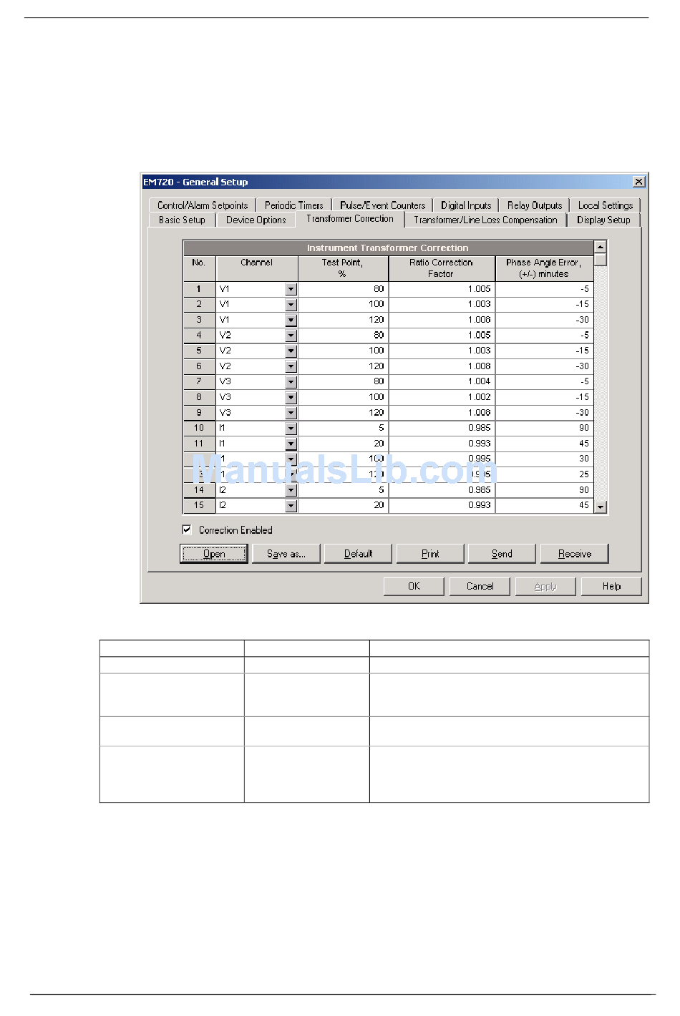Select row number 5 header
The height and width of the screenshot is (1016, 680).
point(199,351)
